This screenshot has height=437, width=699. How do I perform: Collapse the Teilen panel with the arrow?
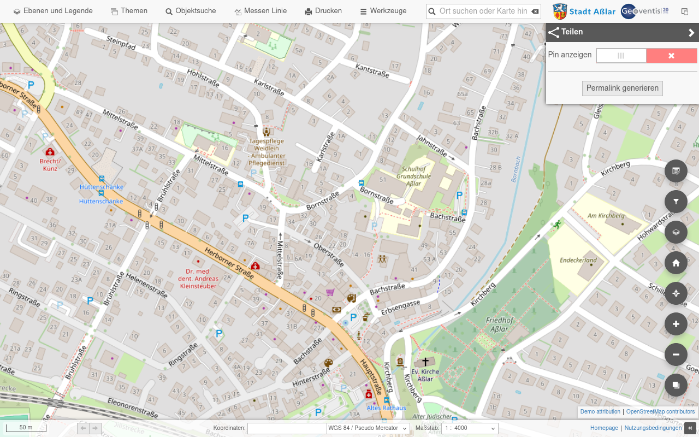click(x=691, y=33)
